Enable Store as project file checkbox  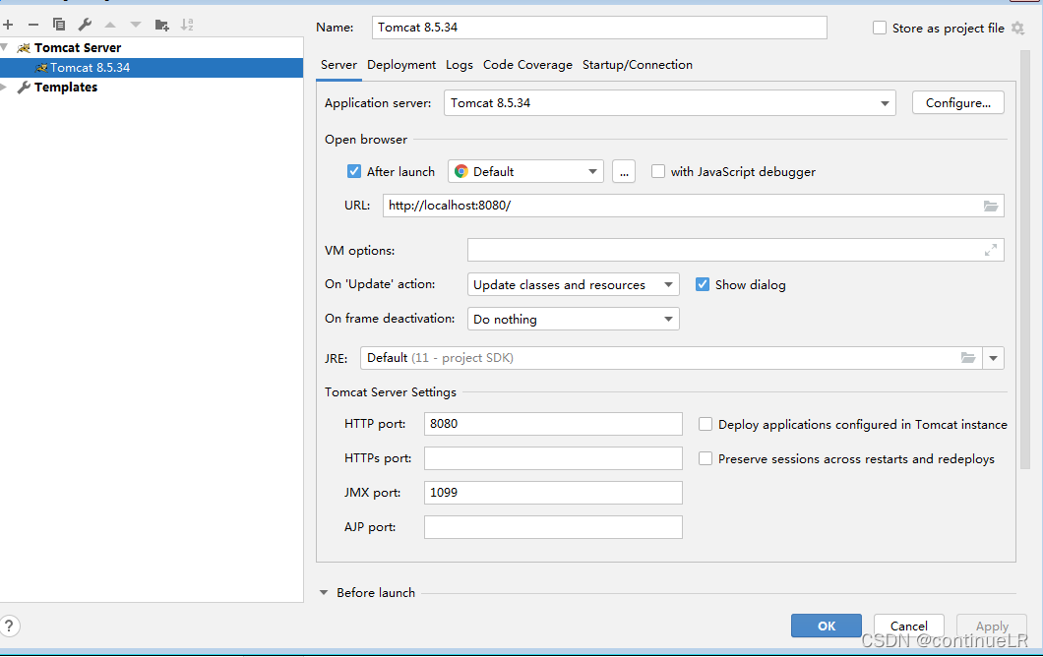[x=880, y=28]
